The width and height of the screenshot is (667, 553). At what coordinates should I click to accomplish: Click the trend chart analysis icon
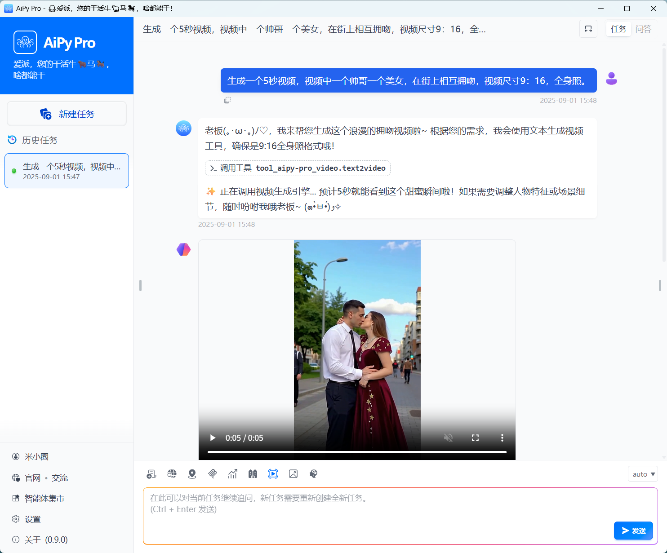click(232, 474)
